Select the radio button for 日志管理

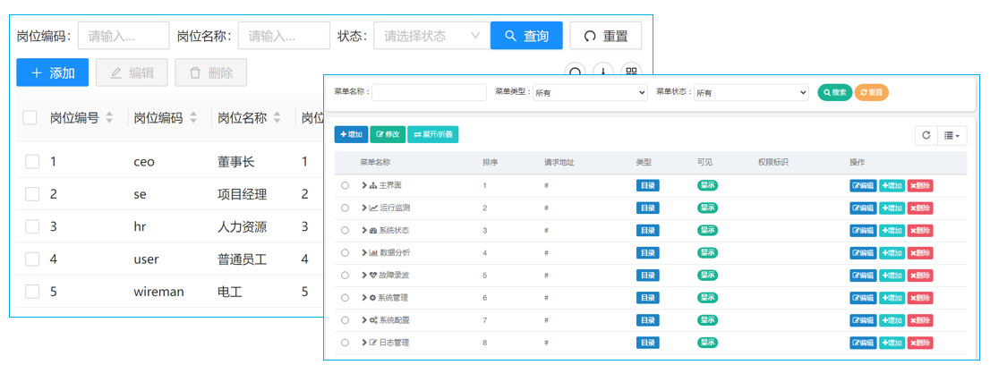pyautogui.click(x=345, y=343)
